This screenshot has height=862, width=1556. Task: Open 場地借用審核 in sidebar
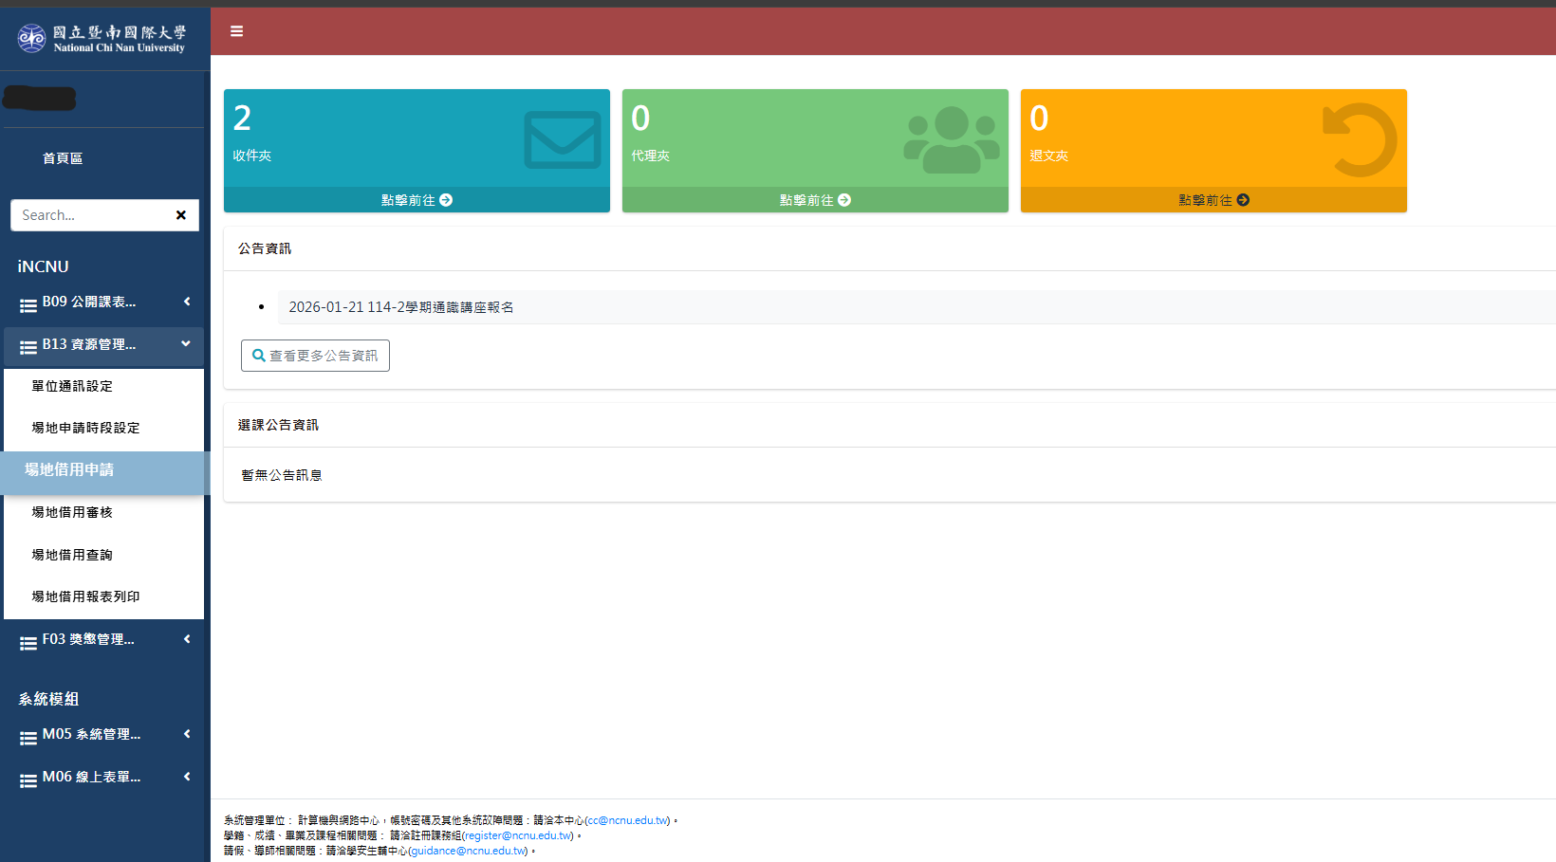pos(72,512)
